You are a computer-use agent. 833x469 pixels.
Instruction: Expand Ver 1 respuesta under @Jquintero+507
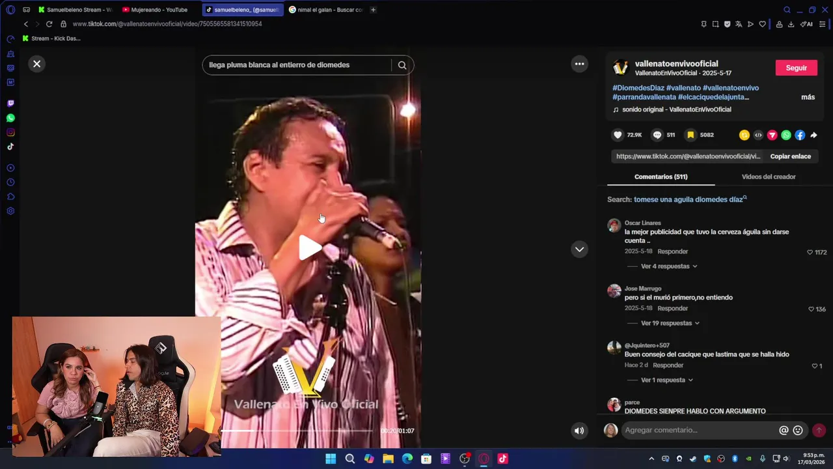pos(666,380)
